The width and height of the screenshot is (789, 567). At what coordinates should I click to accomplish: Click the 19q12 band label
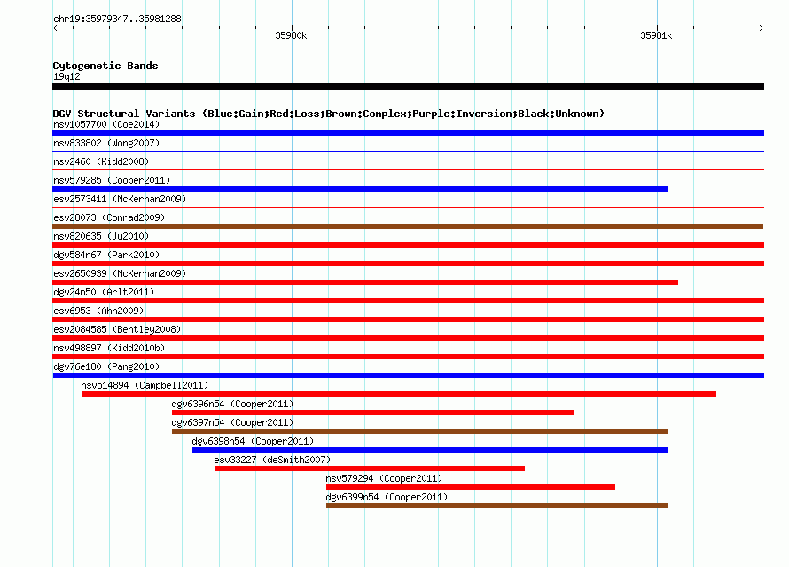(66, 76)
